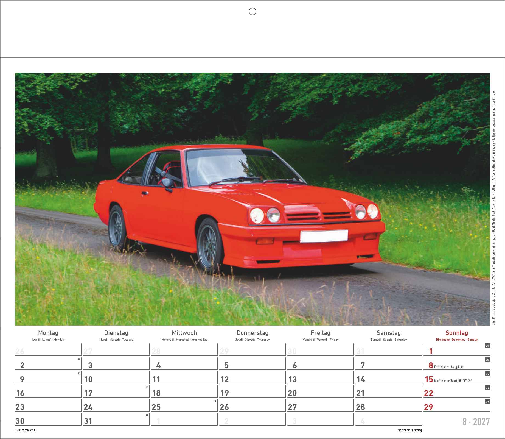505x439 pixels.
Task: Click the Mittwoch column header
Action: click(x=184, y=333)
